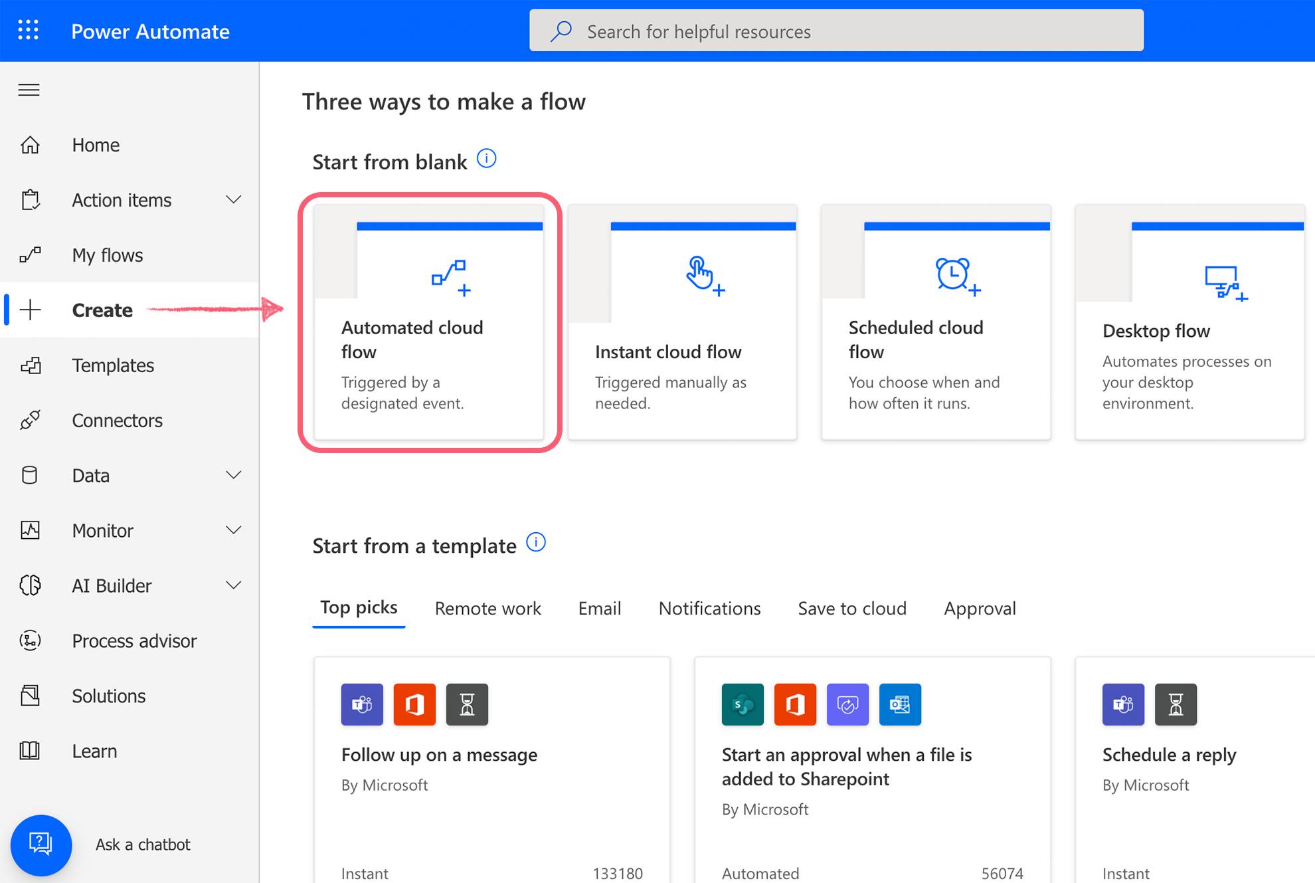Click the Action items clipboard icon
Image resolution: width=1315 pixels, height=883 pixels.
coord(30,200)
